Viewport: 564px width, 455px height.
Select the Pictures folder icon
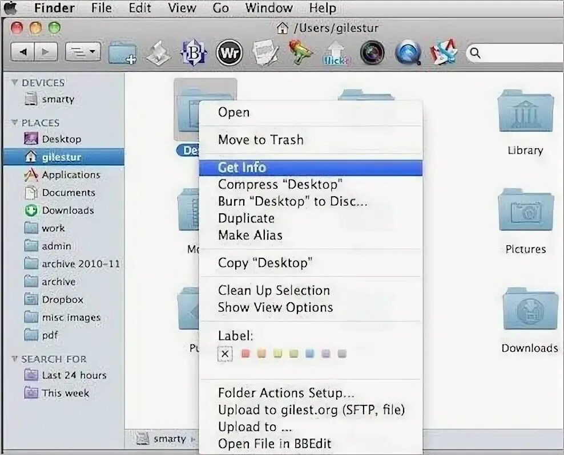tap(526, 209)
